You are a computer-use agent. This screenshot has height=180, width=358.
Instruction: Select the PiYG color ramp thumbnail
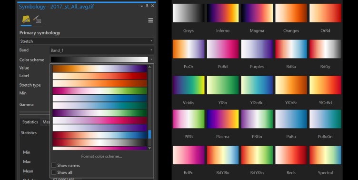(x=189, y=119)
